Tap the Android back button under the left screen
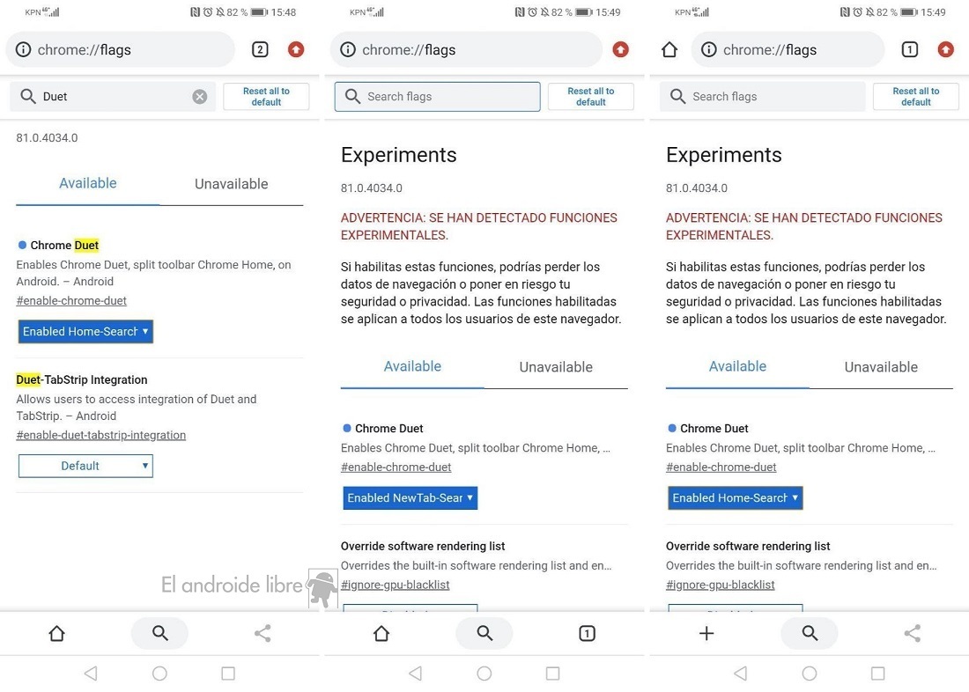 [91, 674]
